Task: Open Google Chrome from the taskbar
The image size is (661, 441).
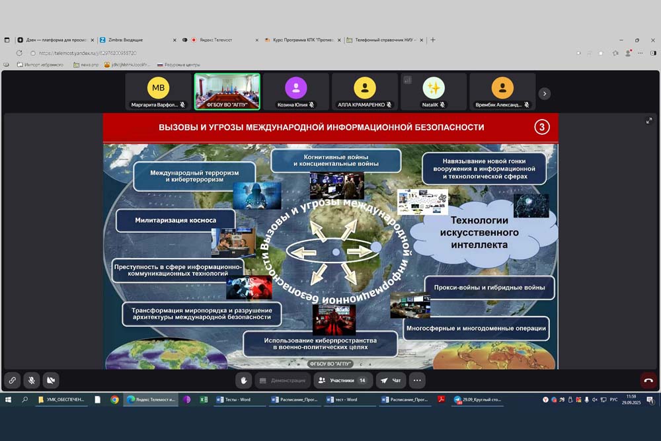Action: coord(114,399)
